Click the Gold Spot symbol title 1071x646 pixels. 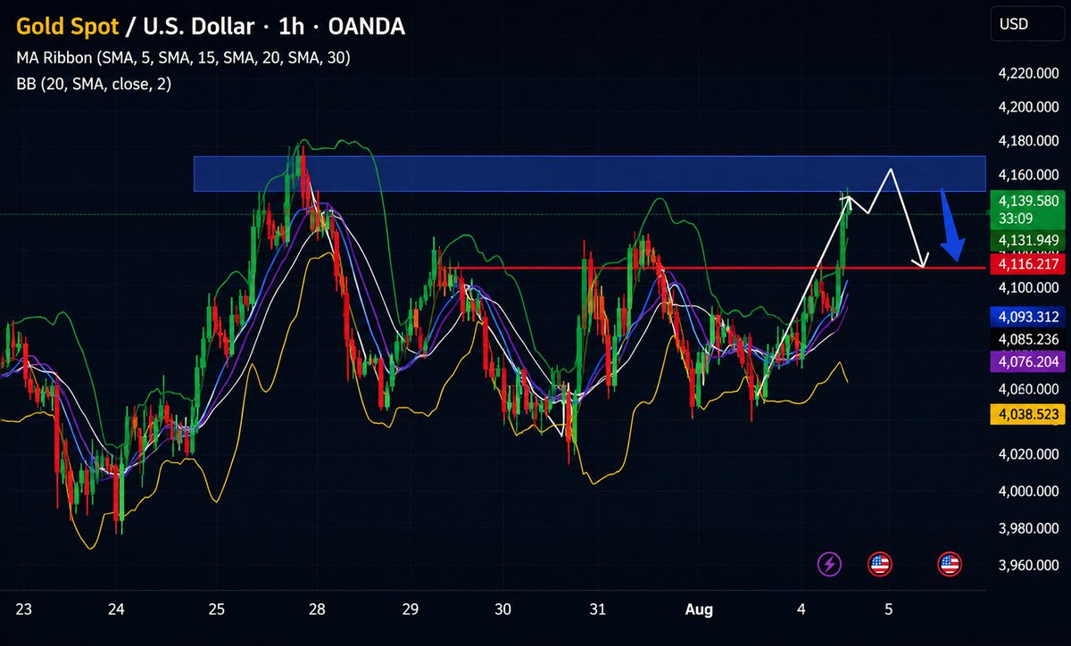click(x=67, y=27)
